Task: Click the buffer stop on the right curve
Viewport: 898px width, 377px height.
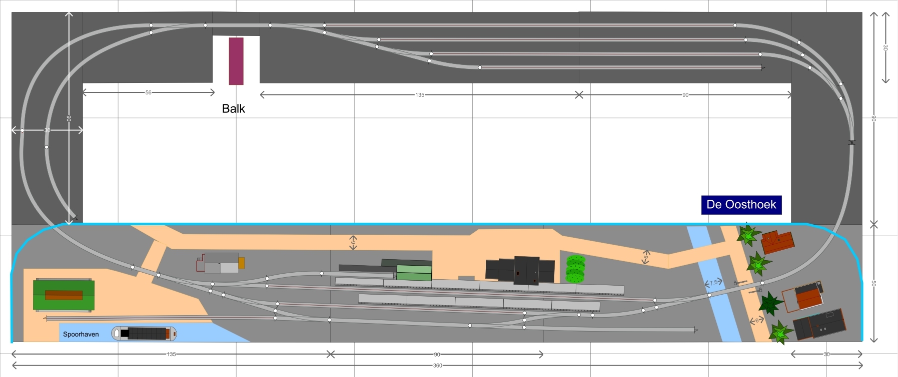Action: click(852, 143)
